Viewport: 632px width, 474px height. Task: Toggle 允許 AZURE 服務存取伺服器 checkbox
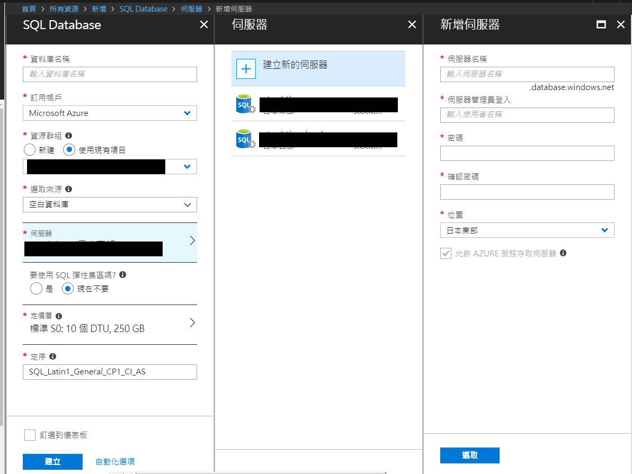(x=446, y=254)
